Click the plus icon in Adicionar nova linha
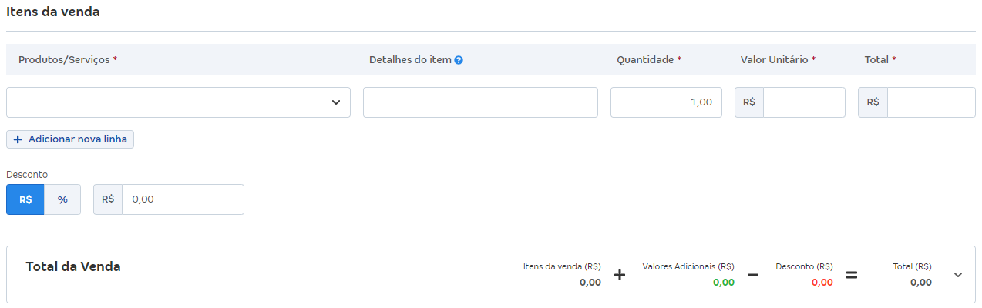The width and height of the screenshot is (982, 308). tap(18, 139)
